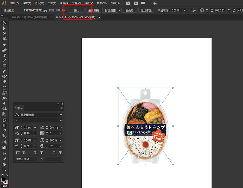
Task: Pick the Eyedropper tool
Action: (4, 131)
